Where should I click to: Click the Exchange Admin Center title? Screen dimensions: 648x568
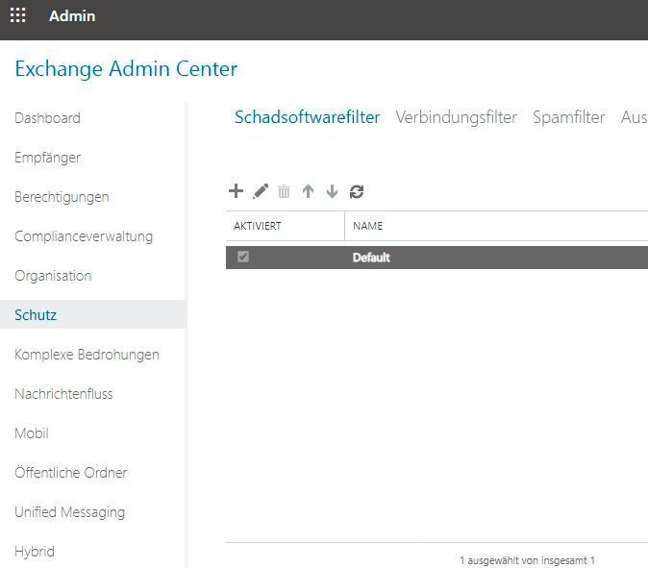click(x=127, y=69)
